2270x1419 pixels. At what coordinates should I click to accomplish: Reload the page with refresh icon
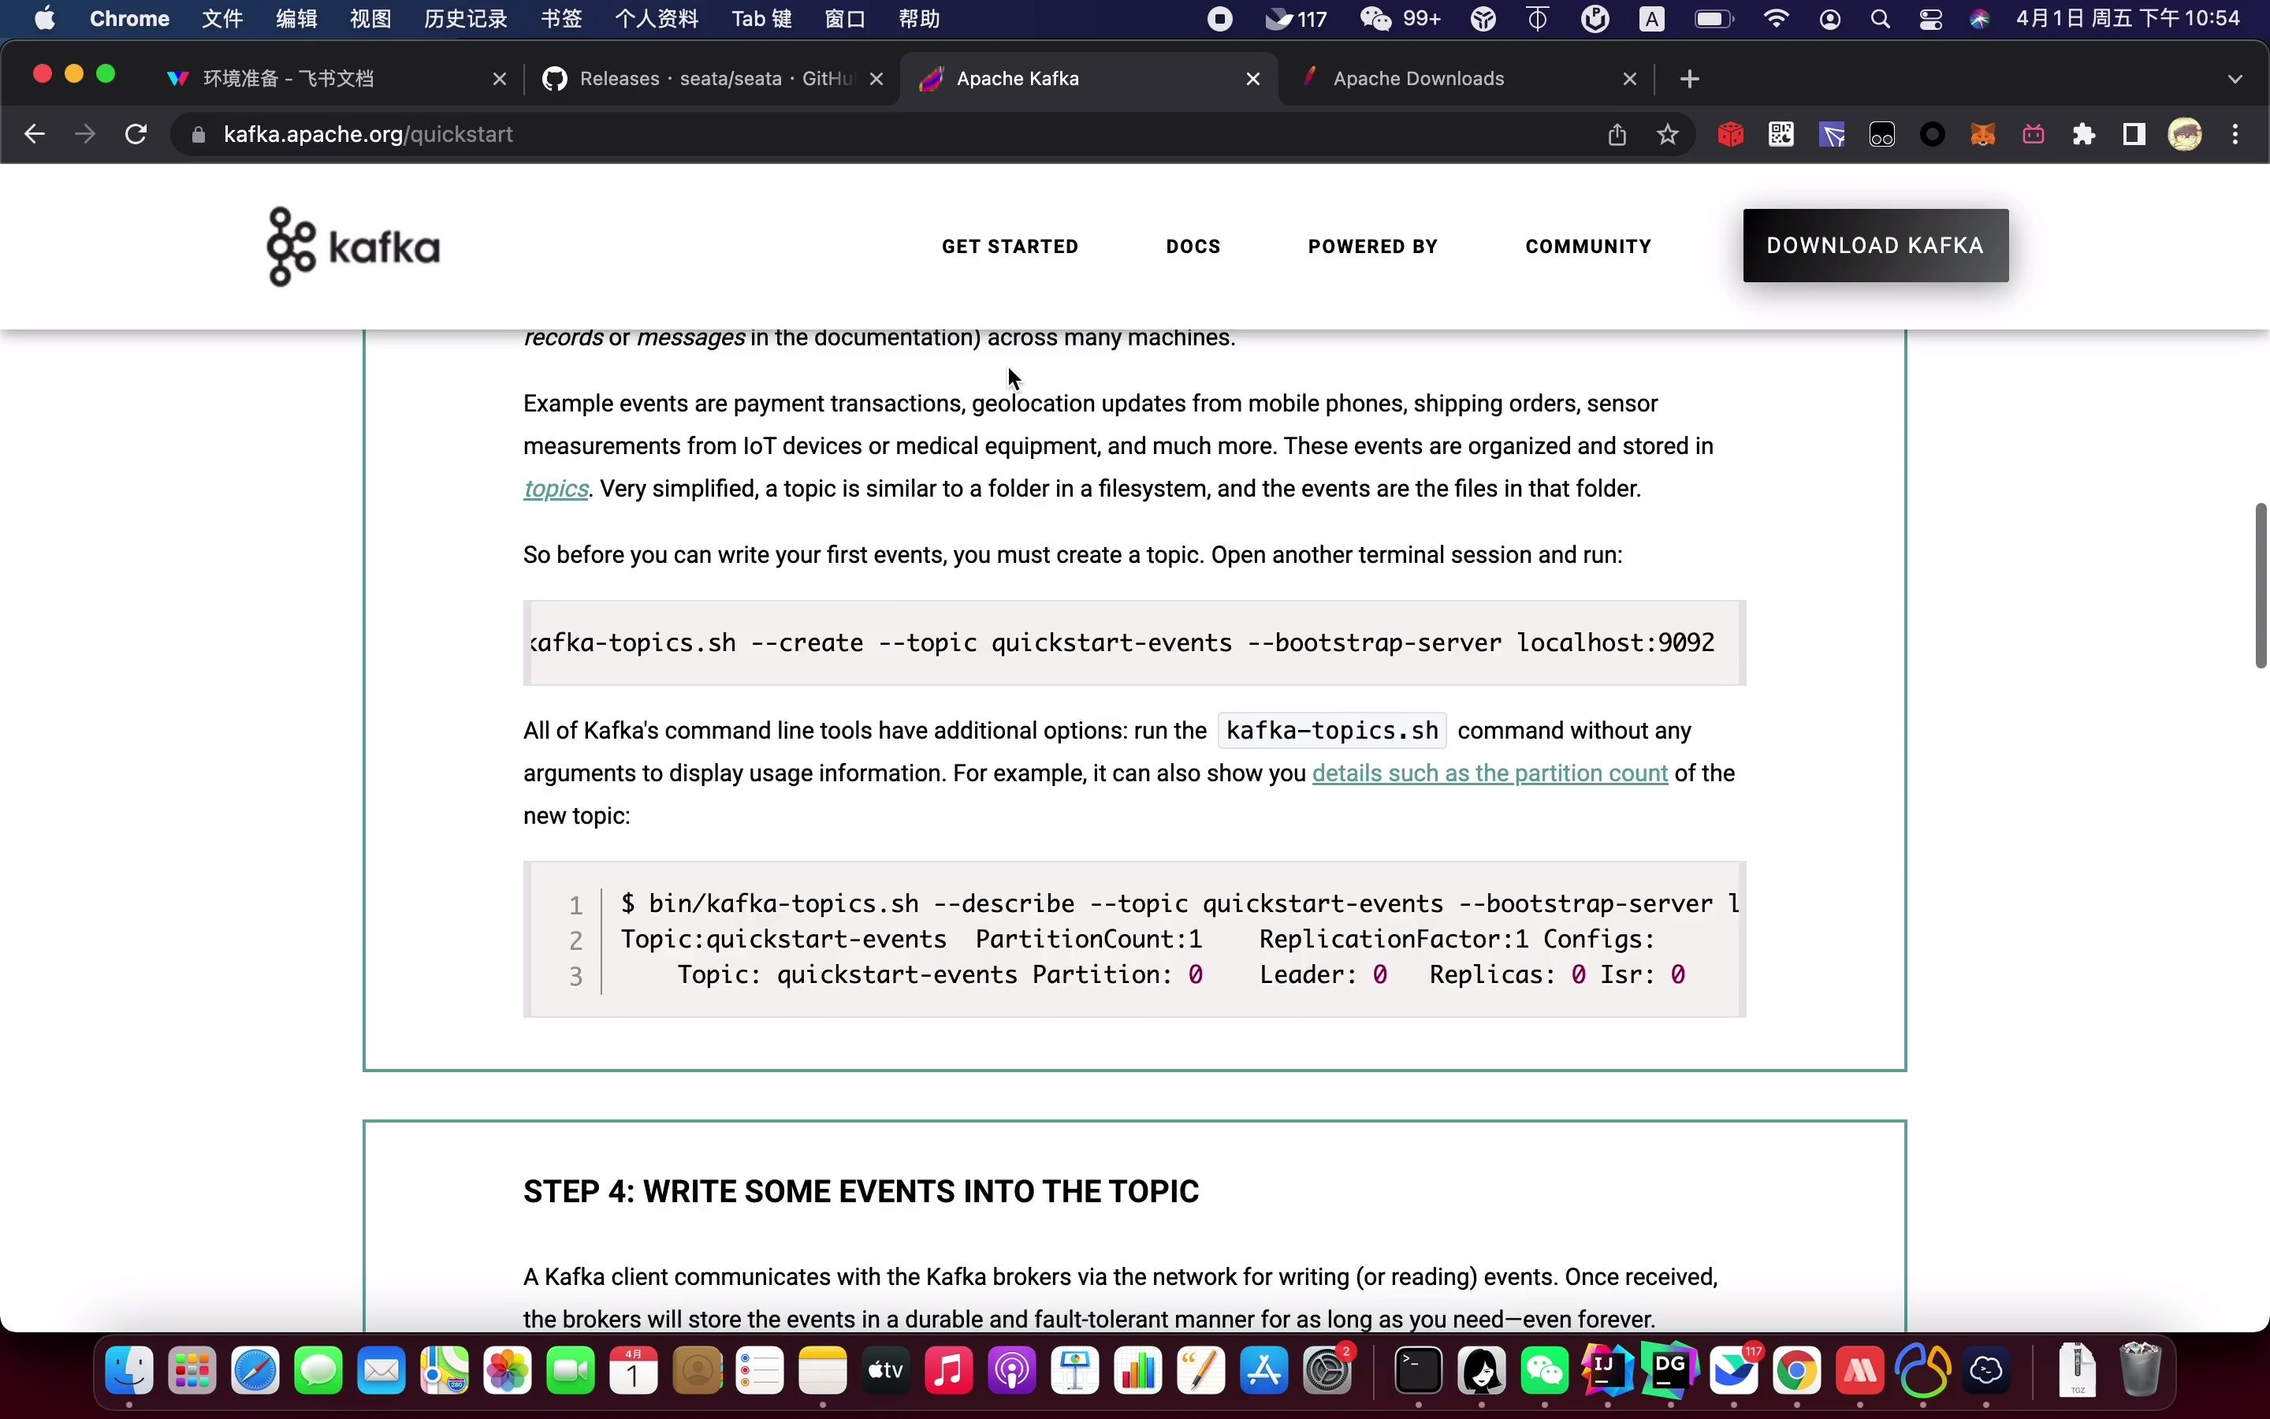coord(136,134)
